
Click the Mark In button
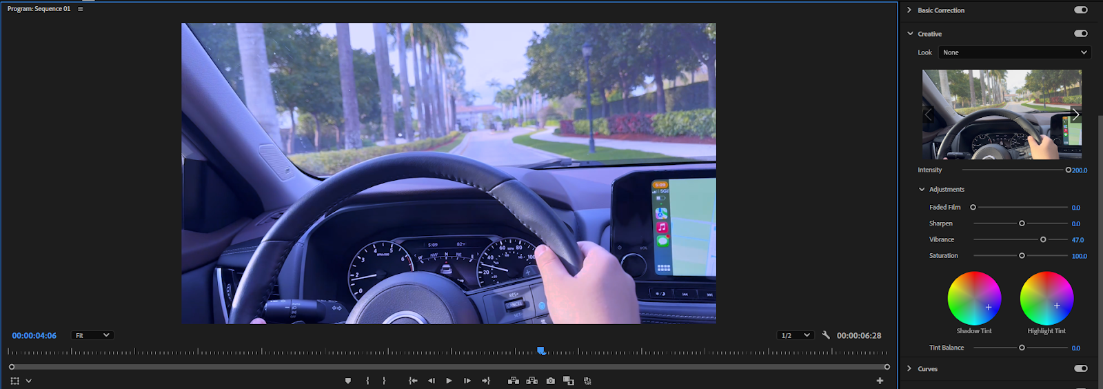pos(367,381)
